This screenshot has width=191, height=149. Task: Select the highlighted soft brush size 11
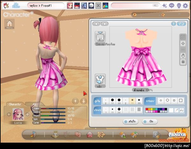click(x=132, y=101)
